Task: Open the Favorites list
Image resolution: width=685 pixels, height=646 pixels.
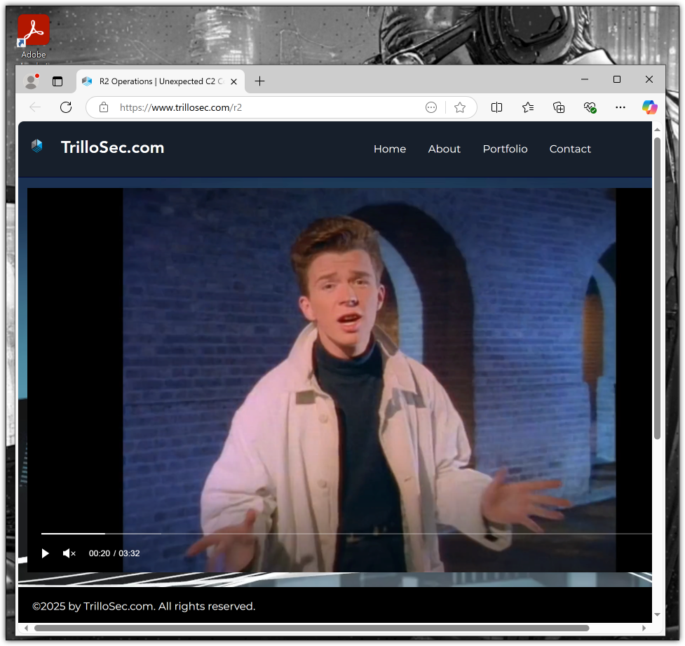Action: pyautogui.click(x=528, y=107)
